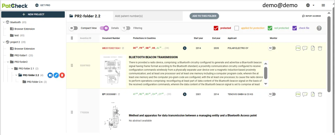Click the Start year column header
This screenshot has width=335, height=135.
point(198,38)
